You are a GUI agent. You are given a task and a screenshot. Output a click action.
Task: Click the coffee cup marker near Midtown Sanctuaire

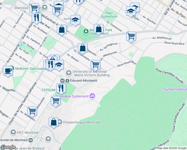pyautogui.click(x=8, y=71)
